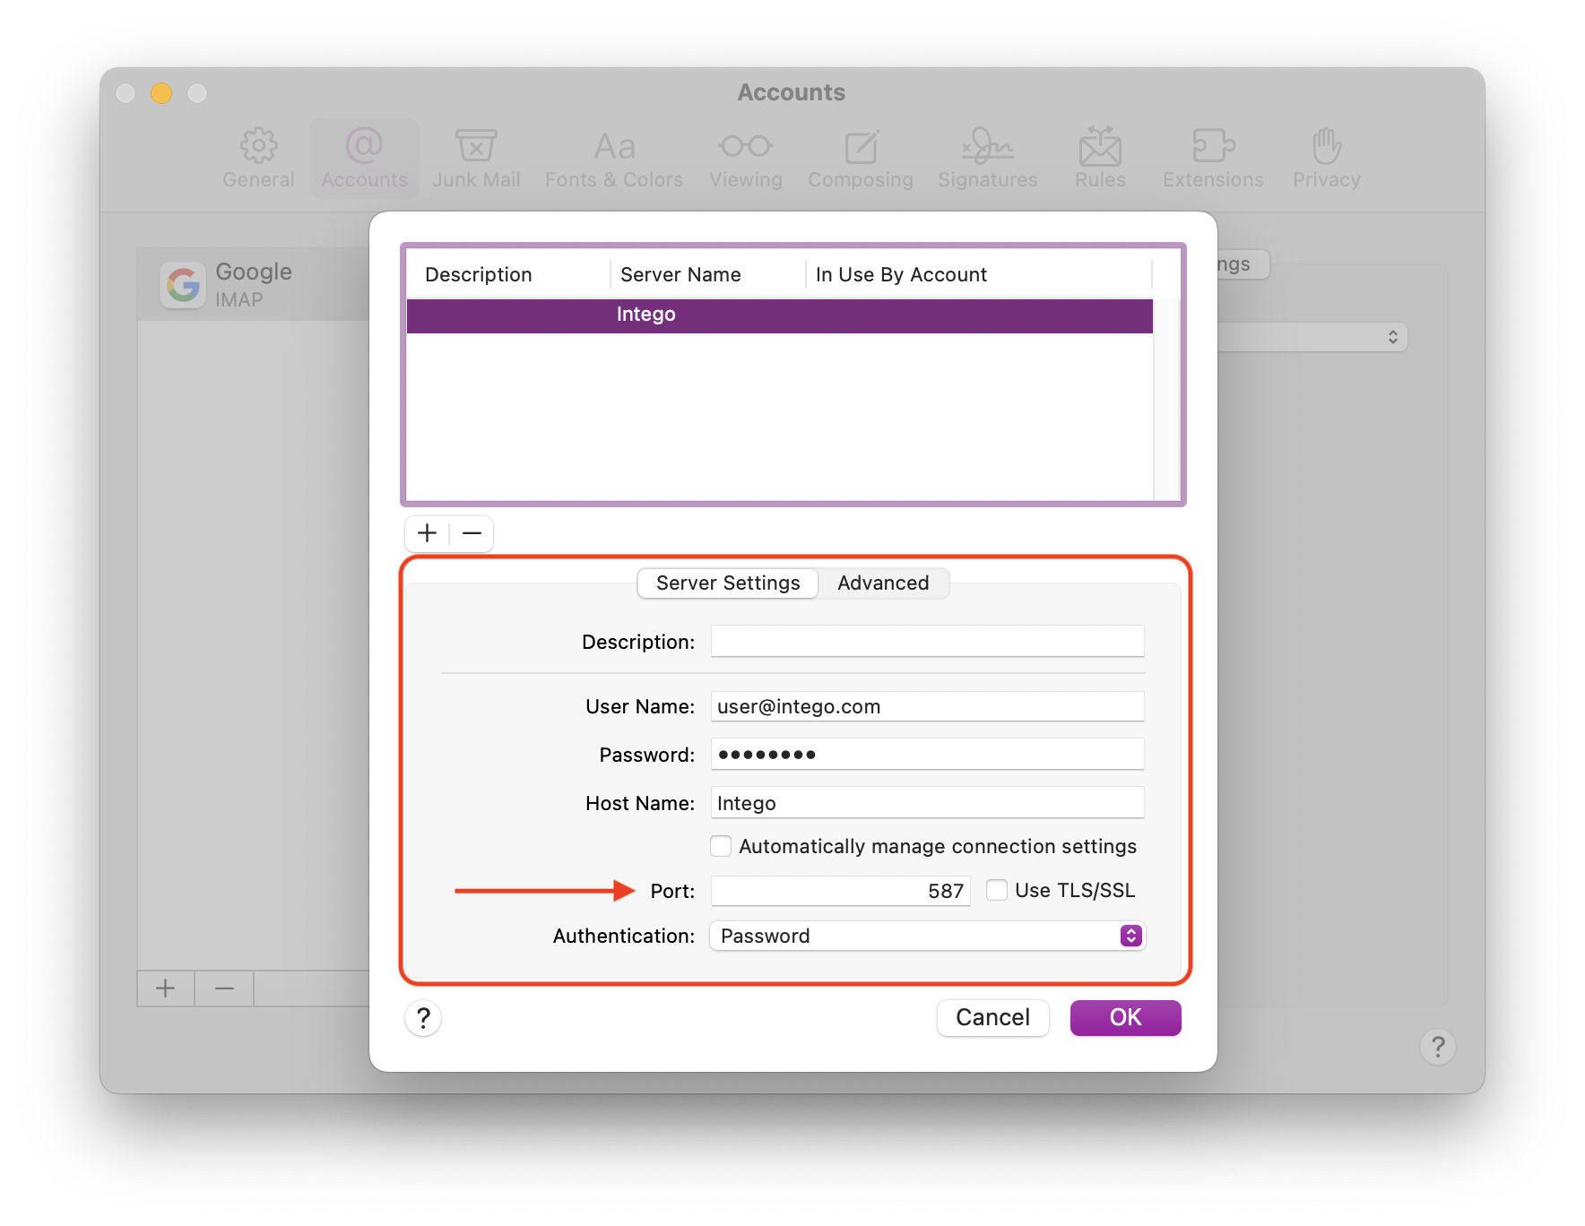This screenshot has width=1585, height=1226.
Task: Switch to the Server Settings tab
Action: tap(728, 583)
